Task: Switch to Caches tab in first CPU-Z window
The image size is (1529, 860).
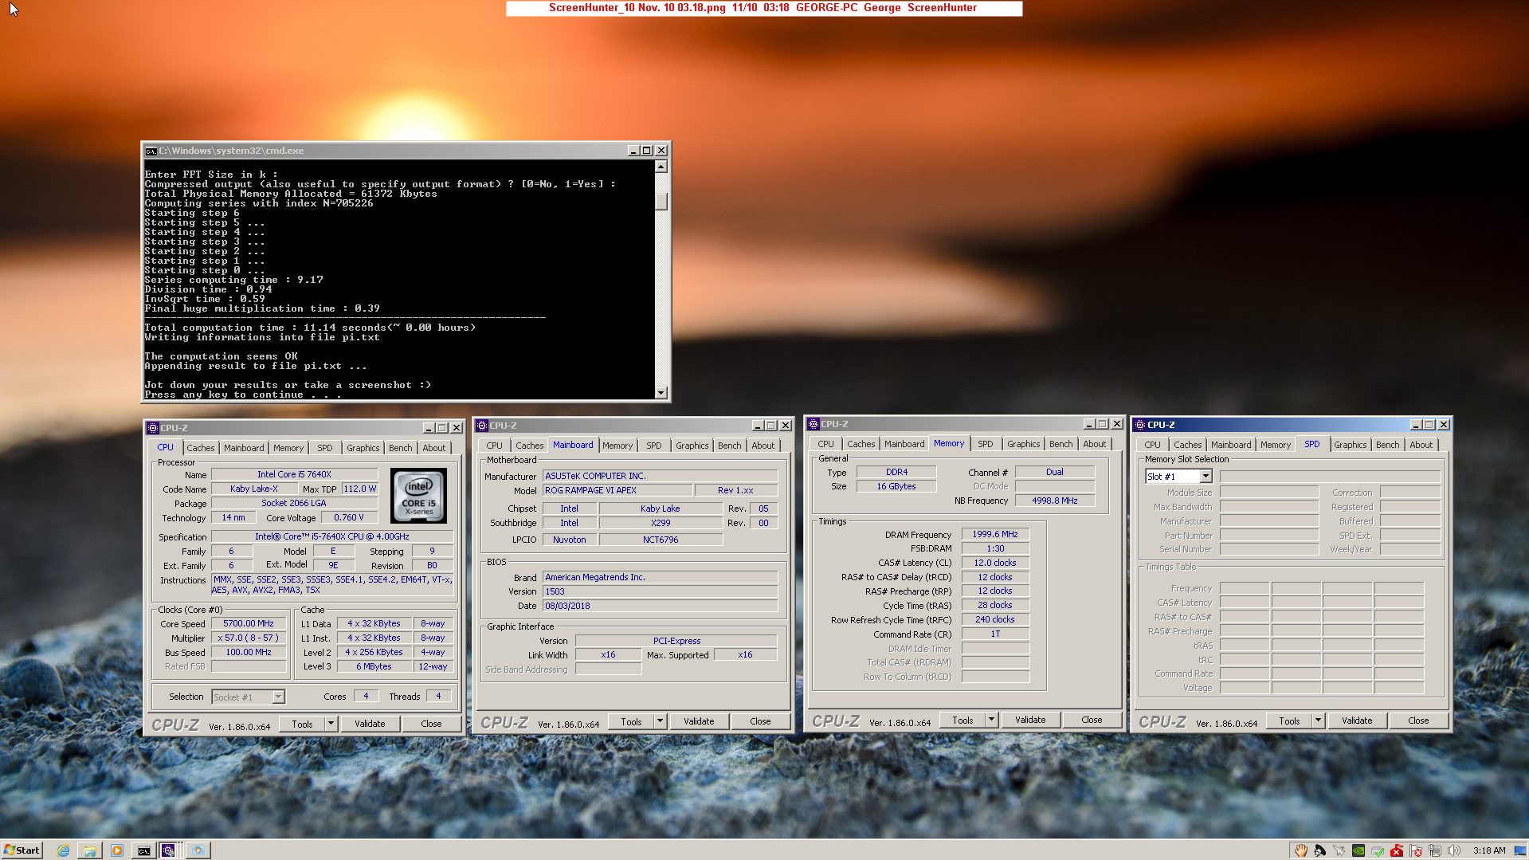Action: point(201,448)
